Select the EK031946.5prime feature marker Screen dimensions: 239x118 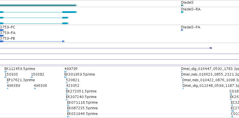(68, 117)
